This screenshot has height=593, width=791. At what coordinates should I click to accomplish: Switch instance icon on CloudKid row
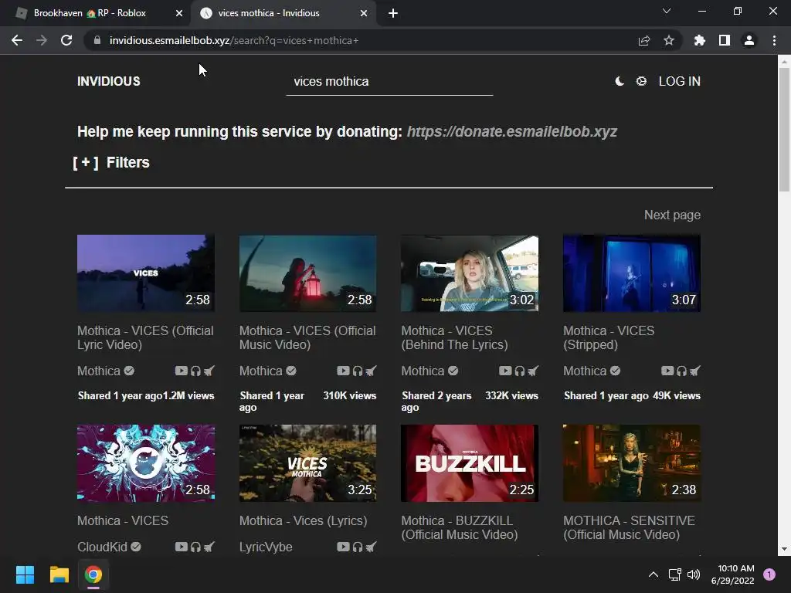click(x=209, y=547)
